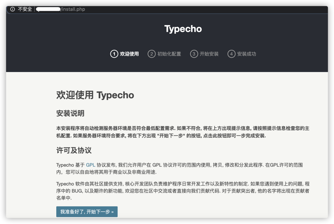
Task: Click the 许可及协议 heading
Action: click(x=74, y=150)
